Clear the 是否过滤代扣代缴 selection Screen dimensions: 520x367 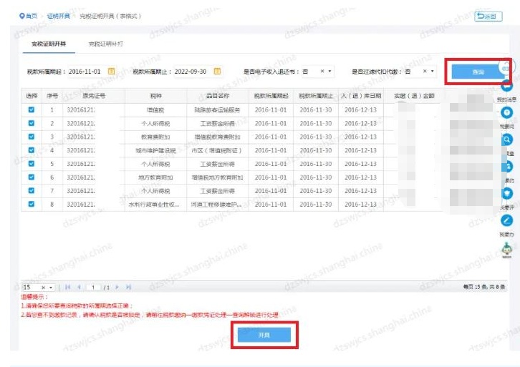pos(425,72)
